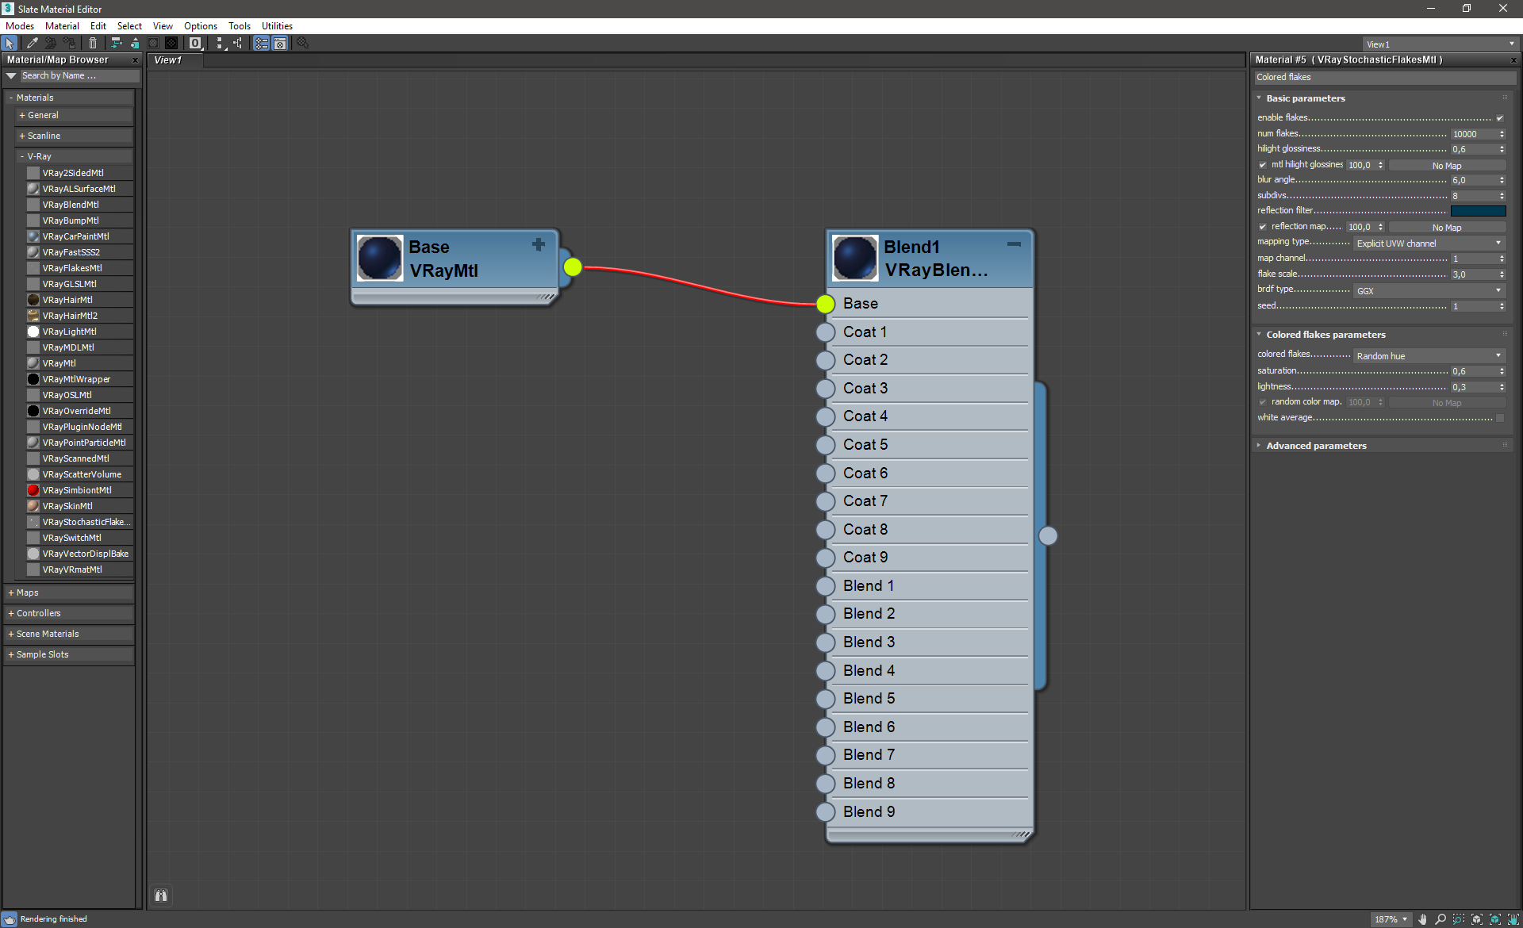Toggle the enable flakes checkbox
Screen dimensions: 1523x928
pos(1499,118)
